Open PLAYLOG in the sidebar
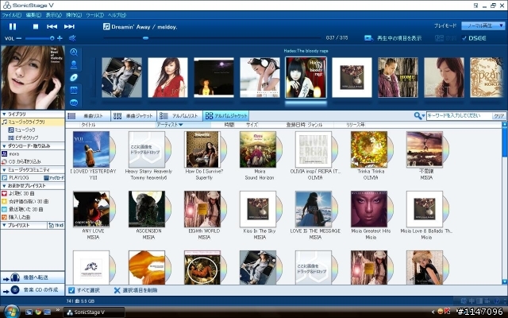The image size is (508, 318). (16, 178)
